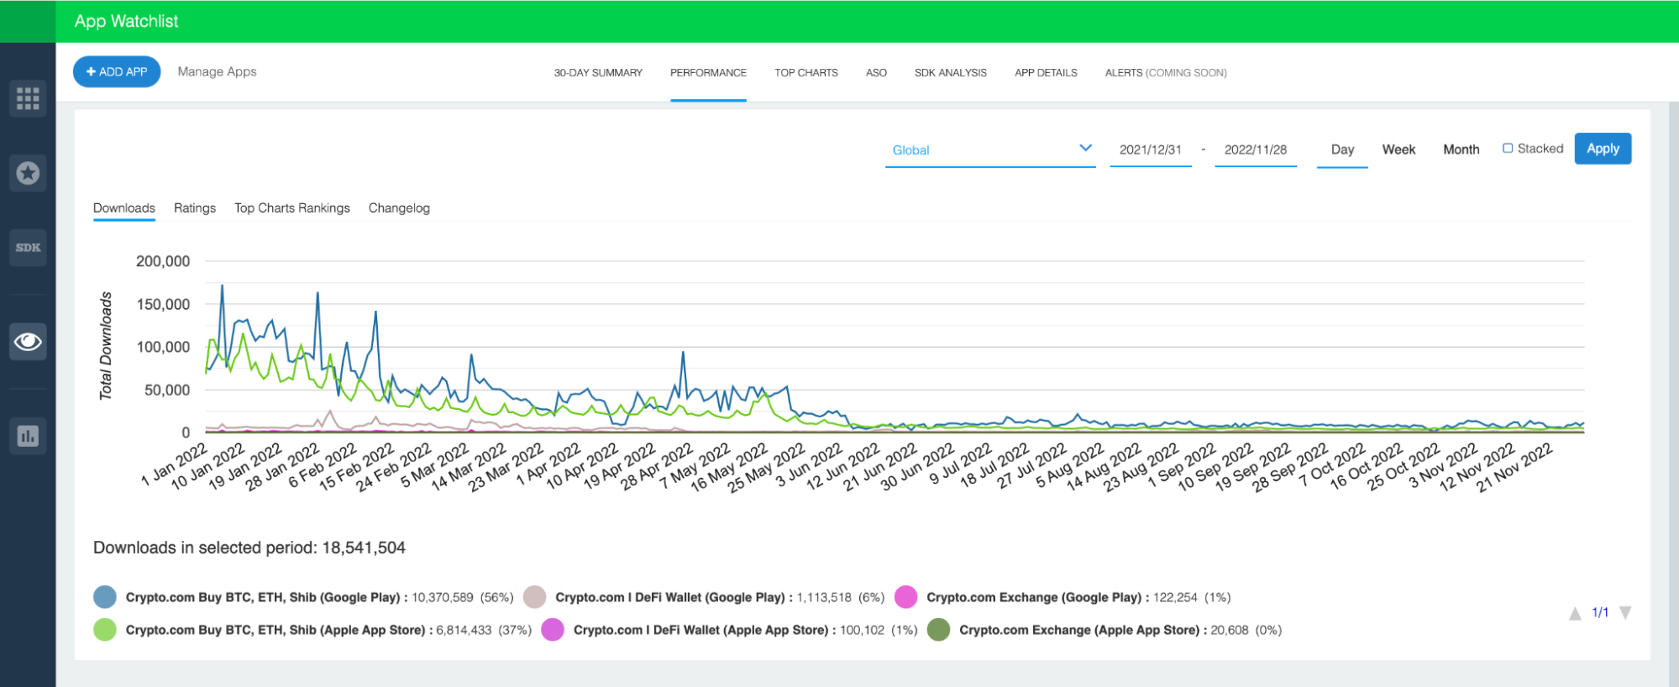Click the Apply button

[x=1603, y=149]
